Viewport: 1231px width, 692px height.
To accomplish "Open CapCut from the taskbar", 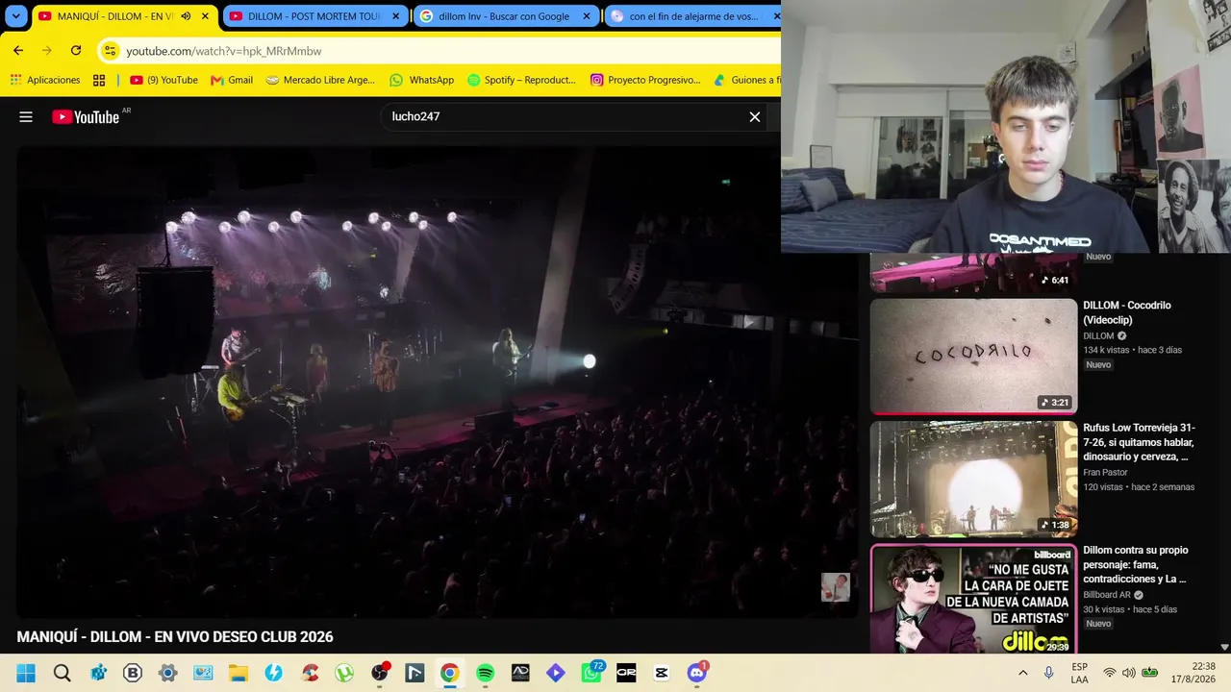I will point(662,673).
